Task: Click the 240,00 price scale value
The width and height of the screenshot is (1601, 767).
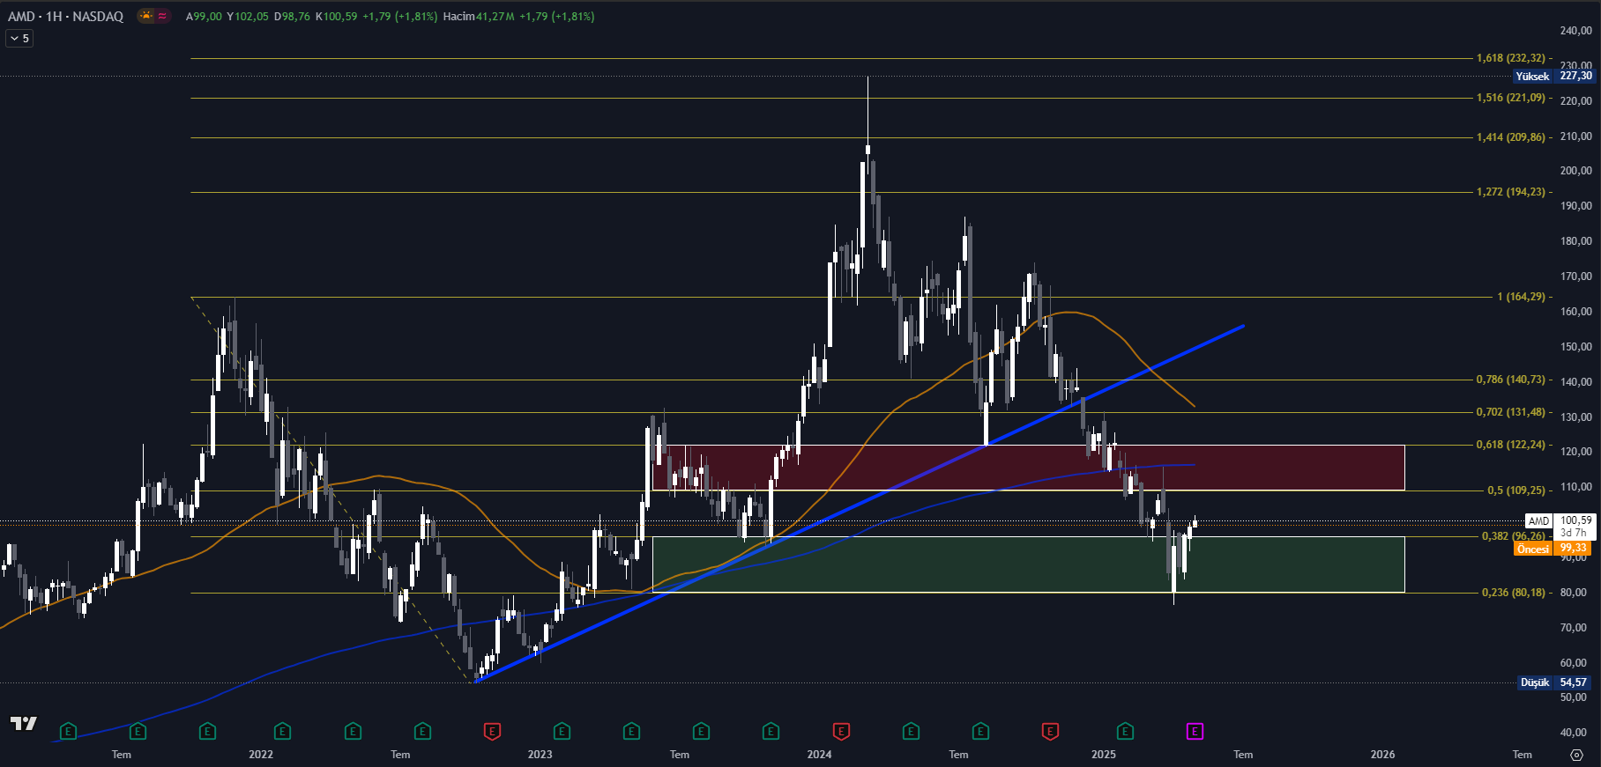Action: [1575, 31]
